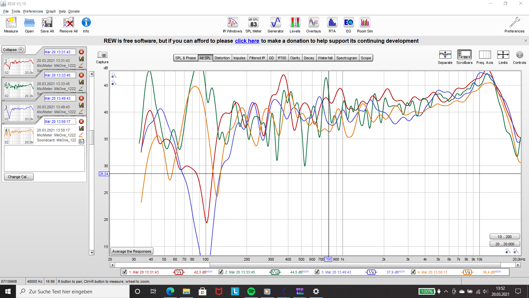Click 1/12 smoothing indicator for trace 2
The image size is (529, 298).
(275, 272)
